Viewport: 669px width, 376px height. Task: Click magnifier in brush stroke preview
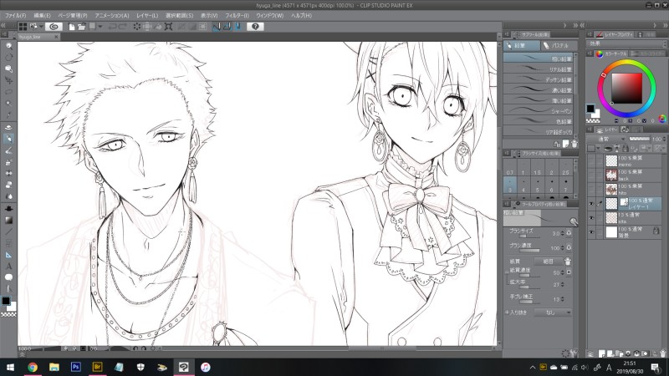(574, 221)
